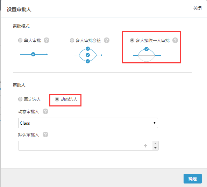Screen dimensions: 207x187
Task: Select the 多人接收一人审批 radio button
Action: coord(132,40)
